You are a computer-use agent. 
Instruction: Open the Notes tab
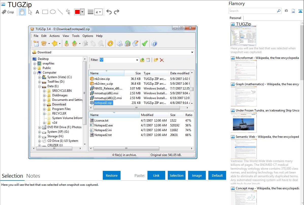click(x=33, y=176)
